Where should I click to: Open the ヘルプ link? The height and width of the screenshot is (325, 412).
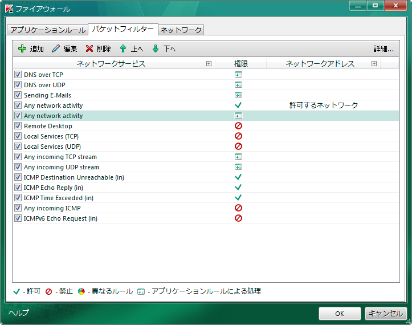coord(18,313)
